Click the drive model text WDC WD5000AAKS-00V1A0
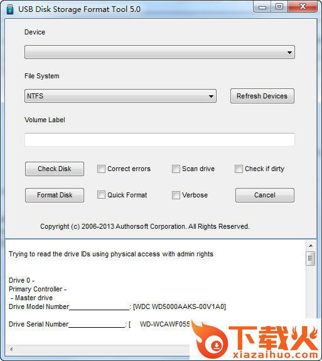 (x=180, y=306)
